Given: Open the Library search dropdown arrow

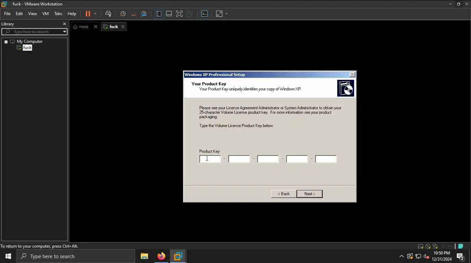Looking at the screenshot, I should [64, 32].
